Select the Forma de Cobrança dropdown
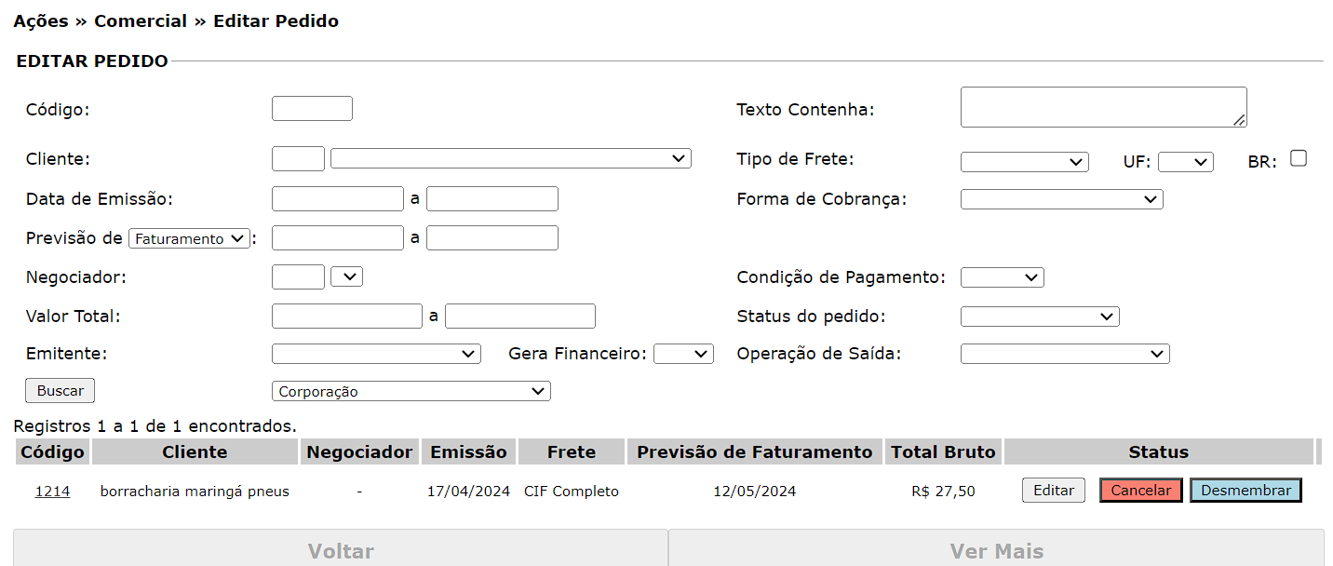Screen dimensions: 1333x566 pyautogui.click(x=1061, y=199)
